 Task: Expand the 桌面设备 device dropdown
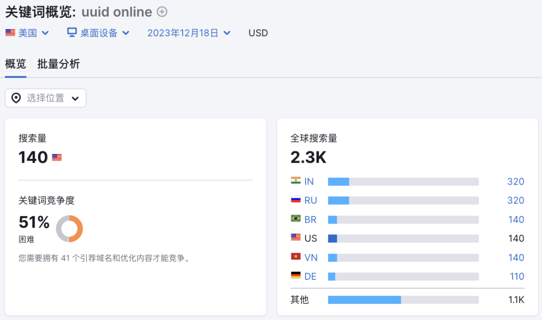[98, 33]
